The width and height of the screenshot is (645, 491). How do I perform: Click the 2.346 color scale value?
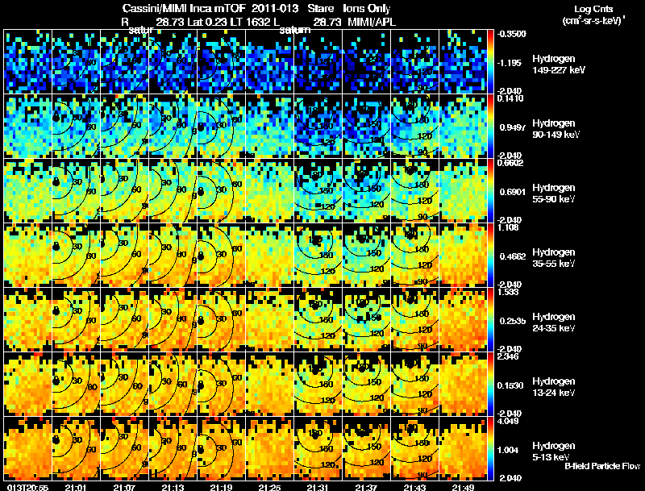coord(508,356)
